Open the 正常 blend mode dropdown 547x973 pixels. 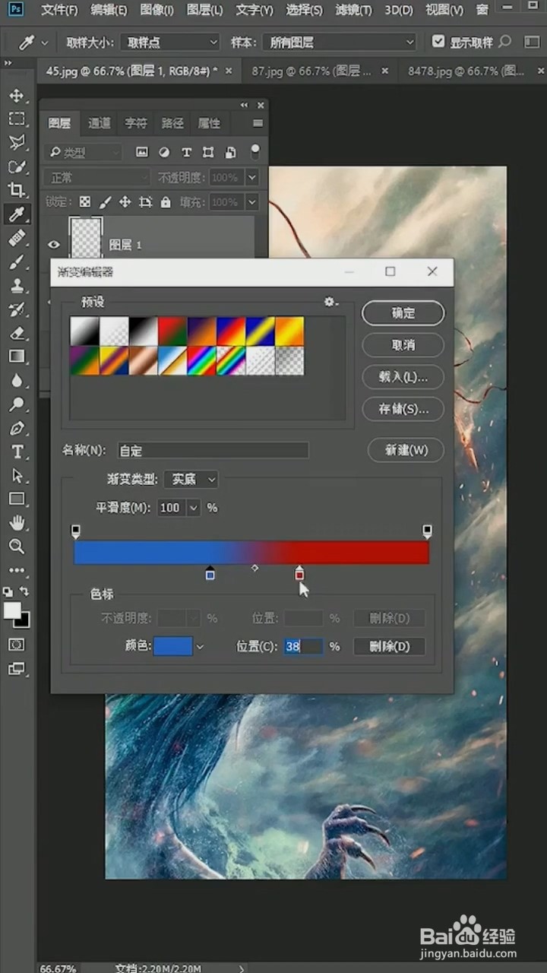click(96, 178)
